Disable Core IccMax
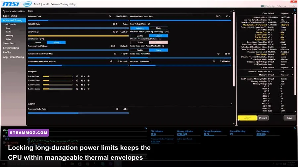This screenshot has height=167, width=298. tap(37, 43)
